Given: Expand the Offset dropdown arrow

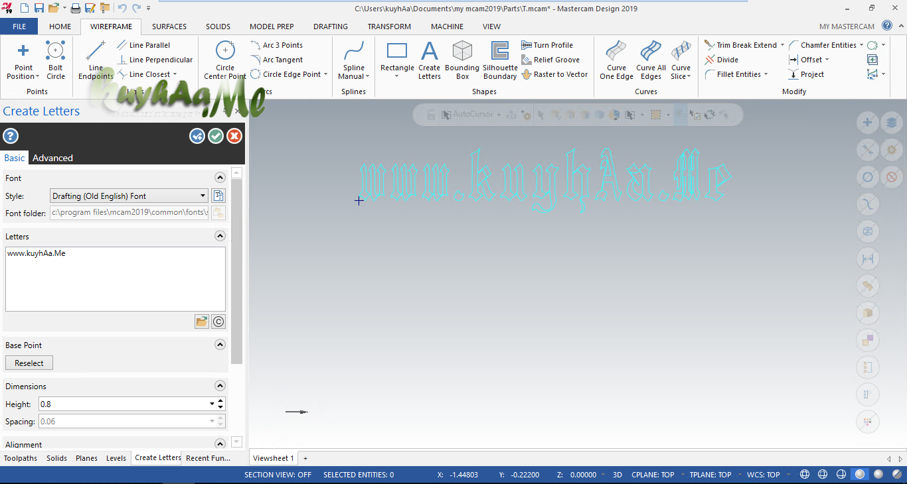Looking at the screenshot, I should (x=827, y=60).
